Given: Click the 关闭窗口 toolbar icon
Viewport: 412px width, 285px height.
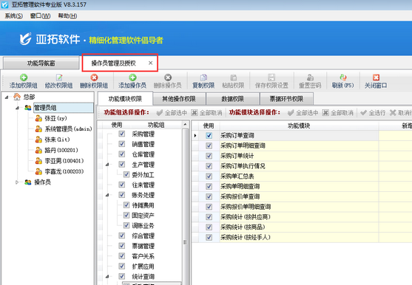Looking at the screenshot, I should pos(376,78).
